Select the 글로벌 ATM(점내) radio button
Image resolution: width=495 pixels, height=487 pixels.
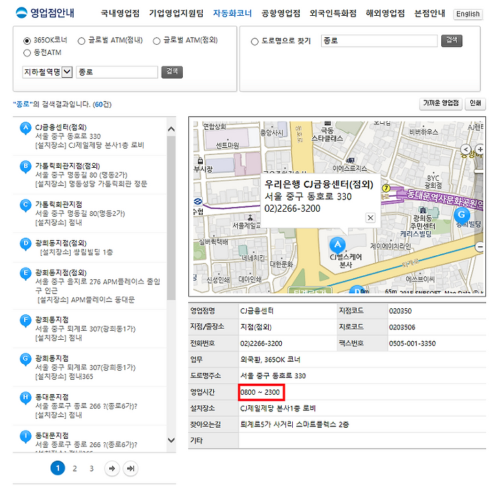point(81,41)
